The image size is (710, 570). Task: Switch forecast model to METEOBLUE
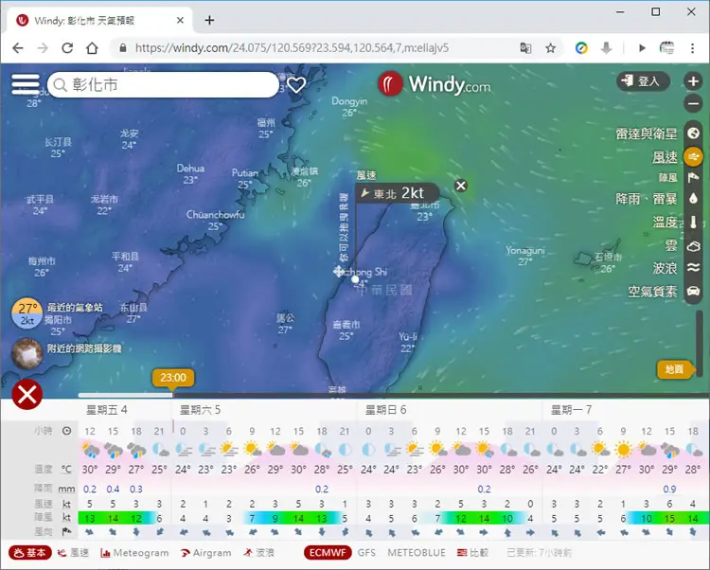click(417, 553)
